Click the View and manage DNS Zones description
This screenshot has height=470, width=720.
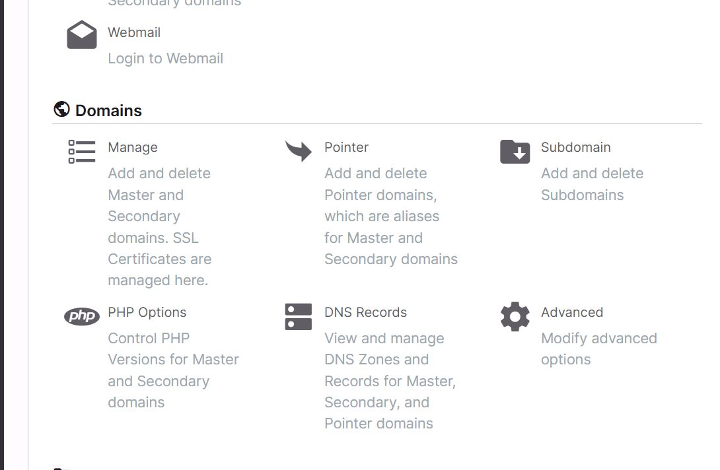point(390,381)
